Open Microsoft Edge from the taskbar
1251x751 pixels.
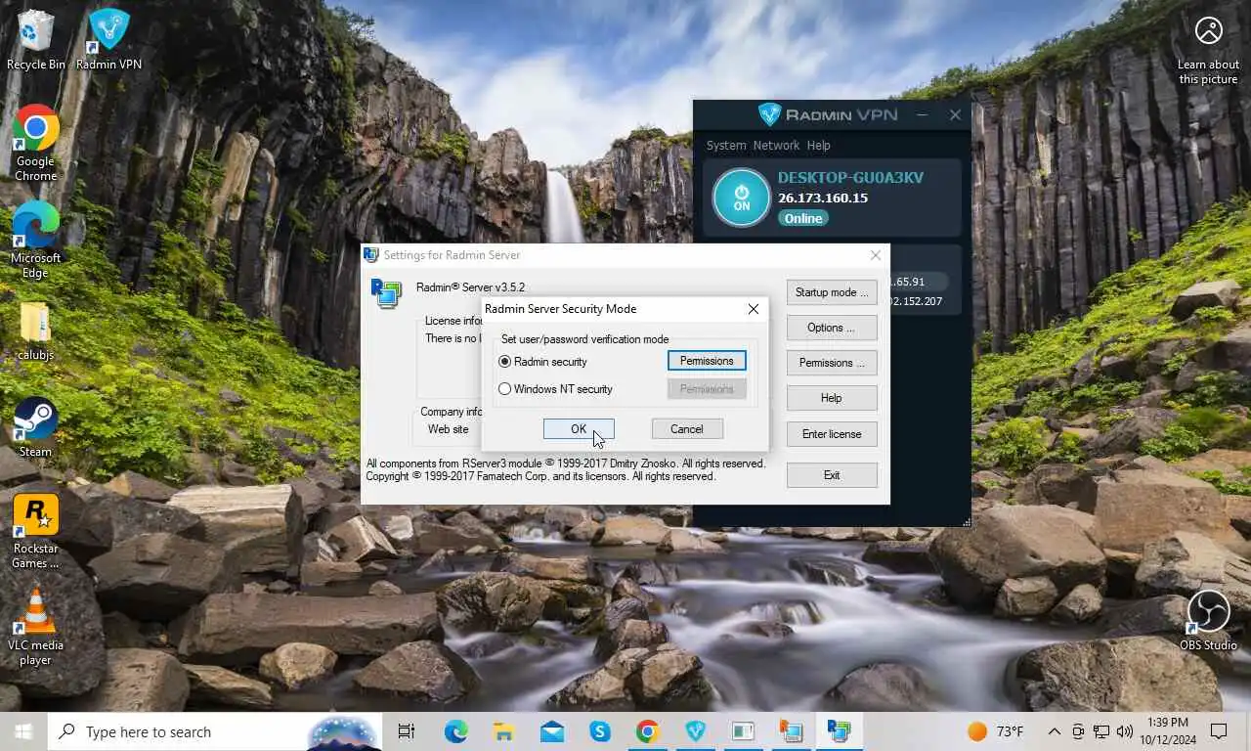click(455, 731)
